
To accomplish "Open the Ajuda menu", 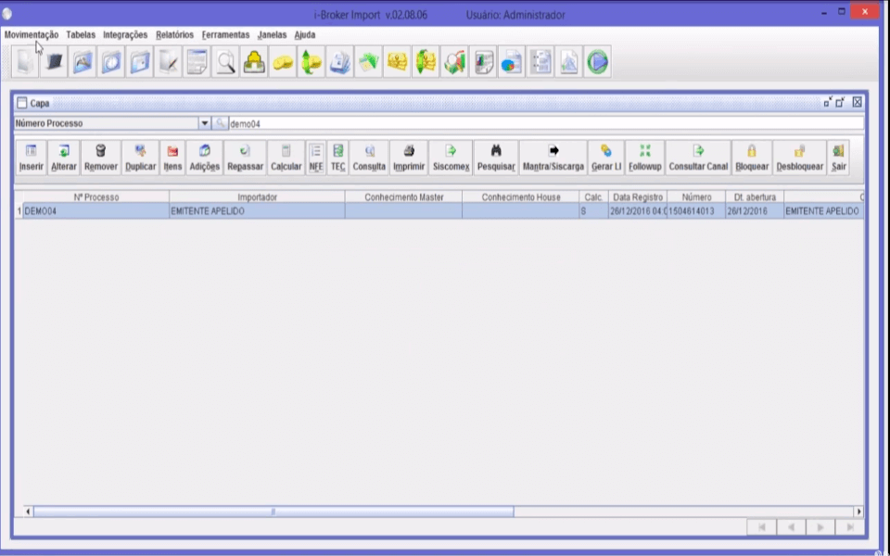I will pyautogui.click(x=305, y=34).
